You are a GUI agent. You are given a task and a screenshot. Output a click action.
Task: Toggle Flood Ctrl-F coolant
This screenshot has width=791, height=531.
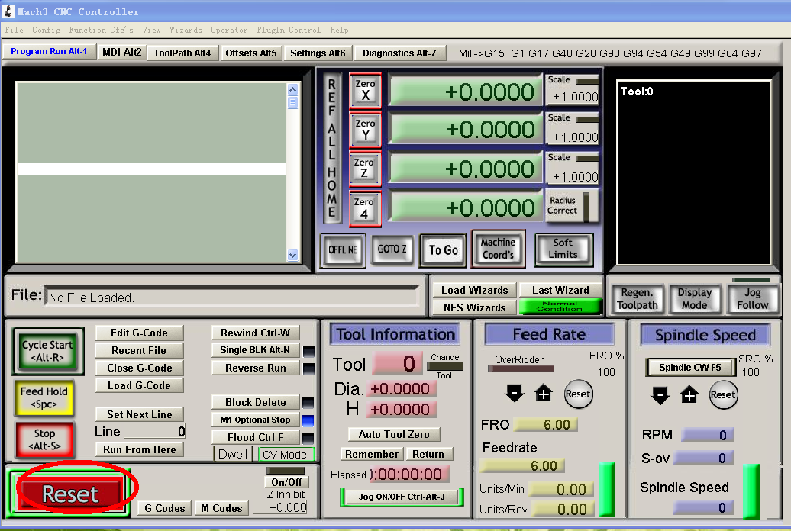(255, 437)
